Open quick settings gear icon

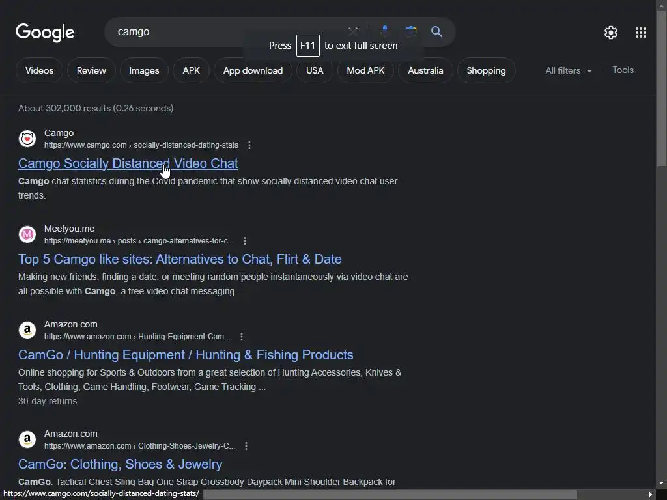click(611, 33)
